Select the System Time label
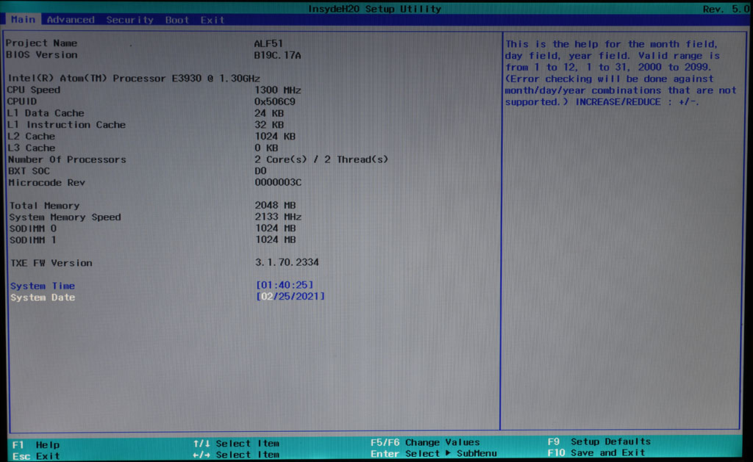 [42, 286]
